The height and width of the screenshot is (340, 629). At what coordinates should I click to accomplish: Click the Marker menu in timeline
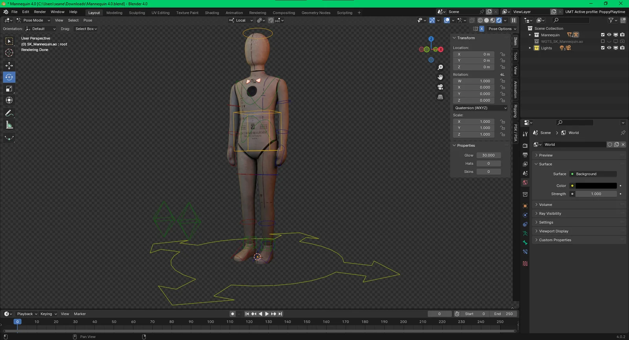(80, 314)
